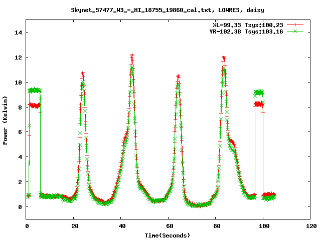Click the y-axis tick label 6
The width and height of the screenshot is (321, 240).
tap(20, 132)
